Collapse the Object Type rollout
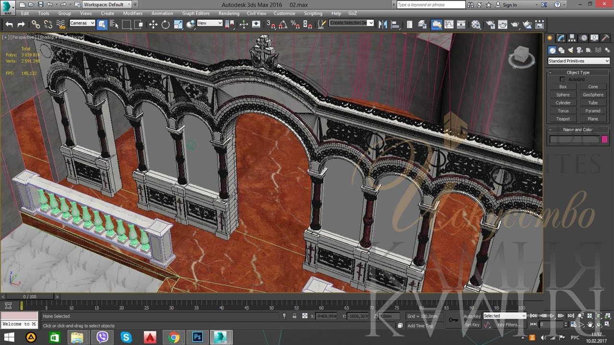The width and height of the screenshot is (614, 345). point(578,72)
